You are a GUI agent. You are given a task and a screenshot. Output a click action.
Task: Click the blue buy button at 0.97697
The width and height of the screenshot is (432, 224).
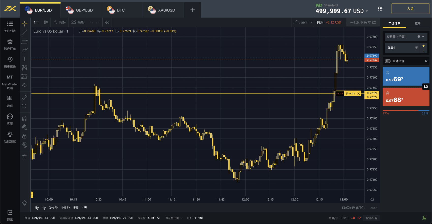tap(406, 76)
